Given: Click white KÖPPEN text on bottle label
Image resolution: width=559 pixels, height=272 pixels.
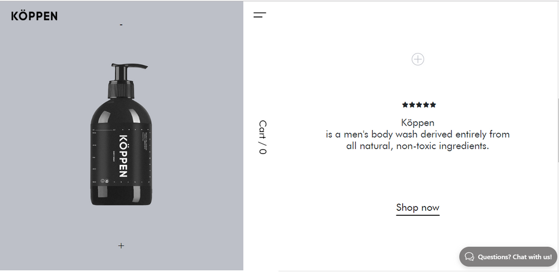Looking at the screenshot, I should tap(123, 156).
